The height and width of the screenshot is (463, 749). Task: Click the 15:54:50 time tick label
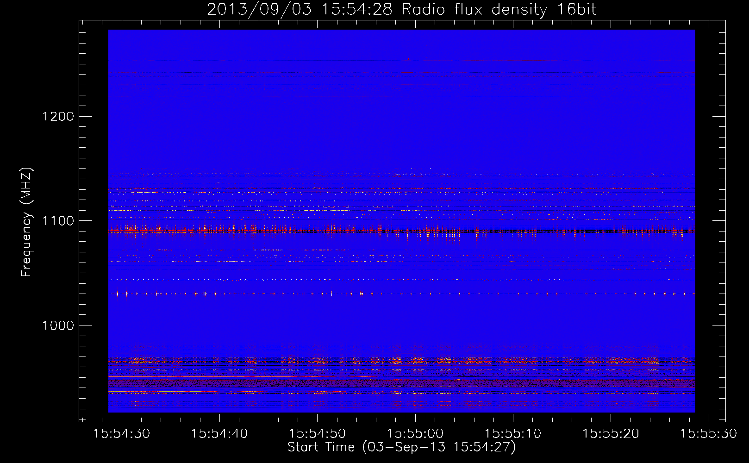317,434
